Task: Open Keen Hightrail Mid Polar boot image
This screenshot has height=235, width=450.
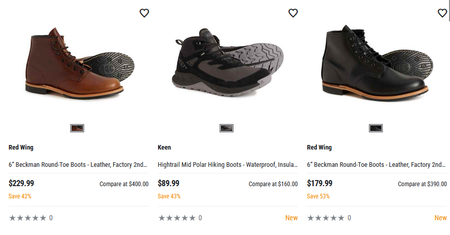Action: tap(228, 66)
